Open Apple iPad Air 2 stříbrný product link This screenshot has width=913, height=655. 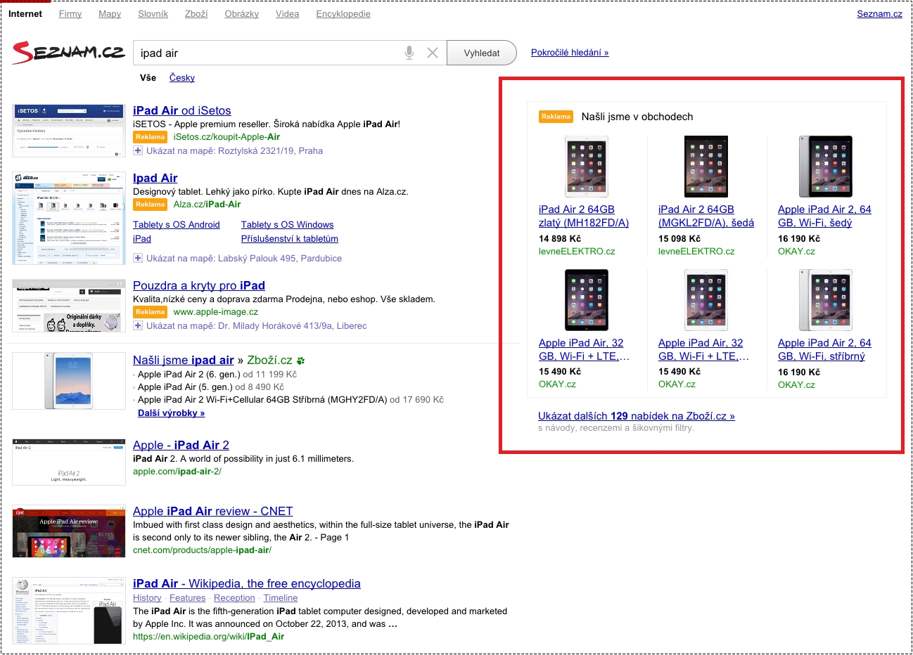824,349
